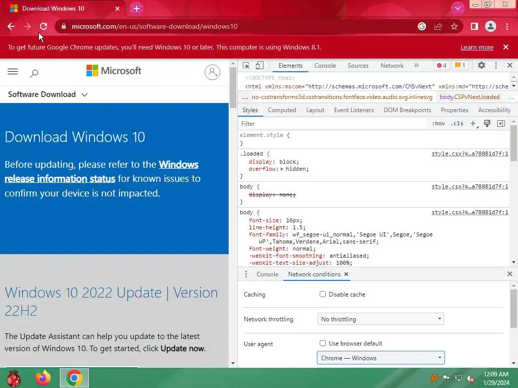
Task: Click the Microsoft sign-in account icon
Action: click(212, 72)
